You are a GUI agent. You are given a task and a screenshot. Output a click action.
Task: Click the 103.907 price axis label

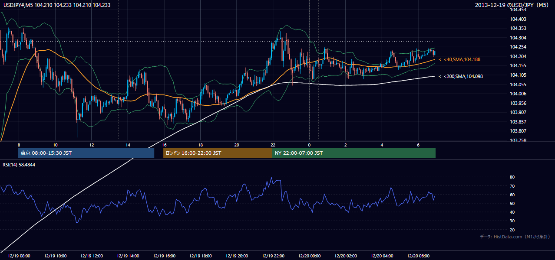pos(519,112)
